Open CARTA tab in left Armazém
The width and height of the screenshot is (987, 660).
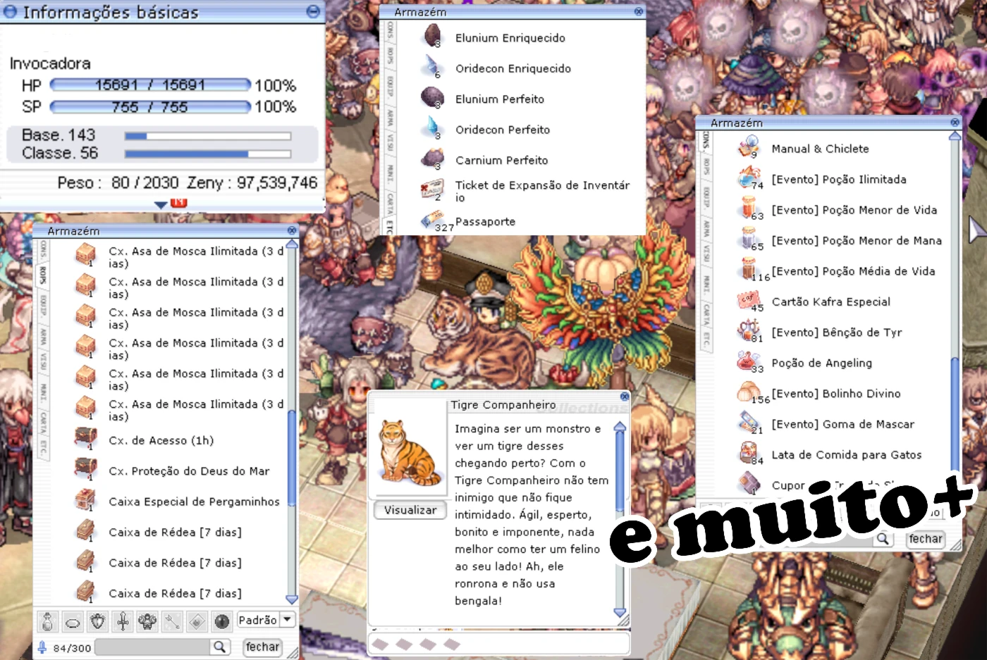coord(43,423)
